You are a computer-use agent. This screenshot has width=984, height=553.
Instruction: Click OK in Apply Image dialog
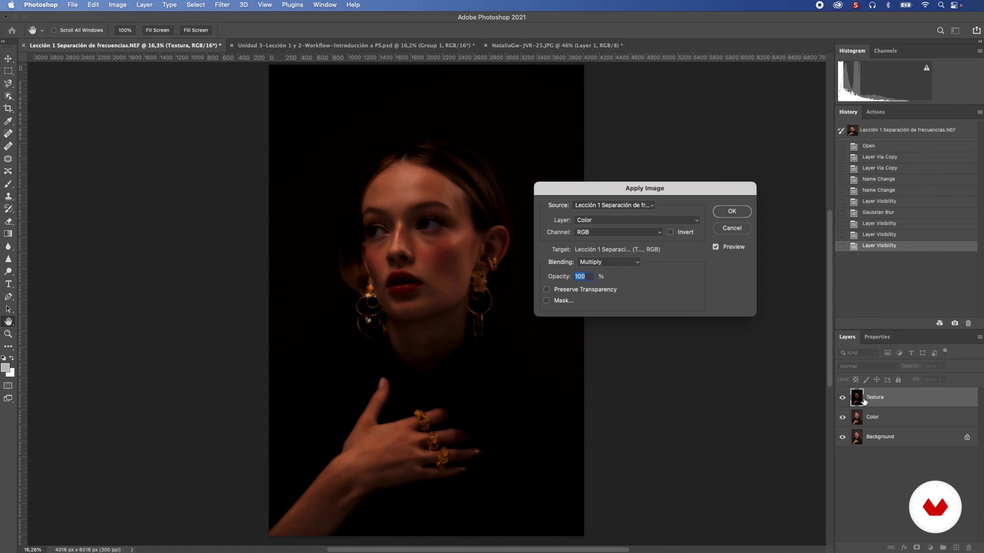point(732,211)
